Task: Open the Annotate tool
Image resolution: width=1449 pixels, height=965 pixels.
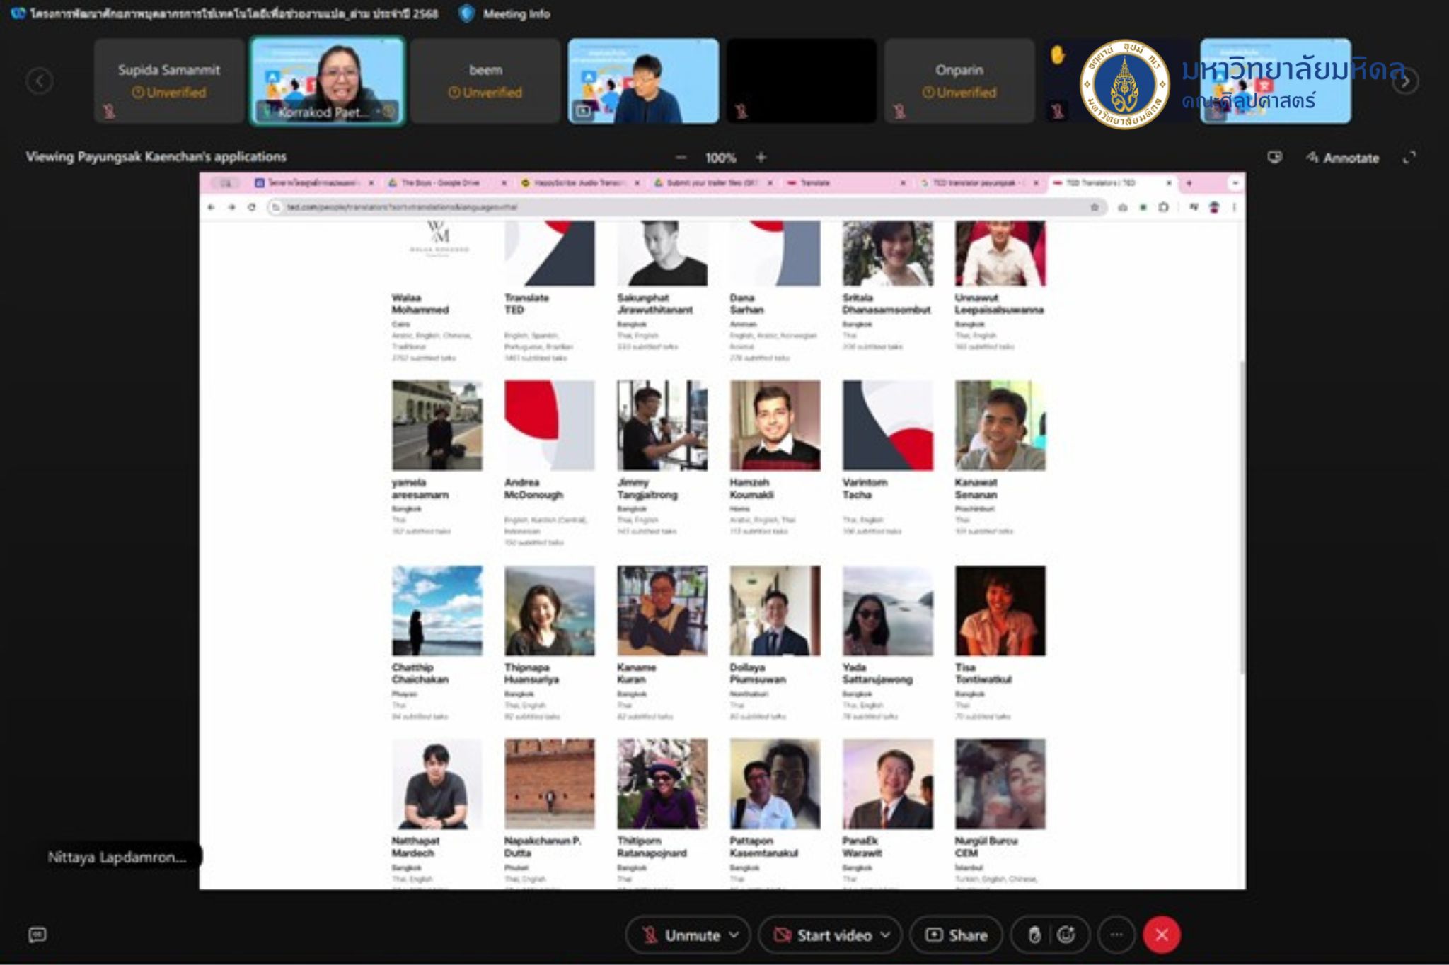Action: click(x=1342, y=158)
